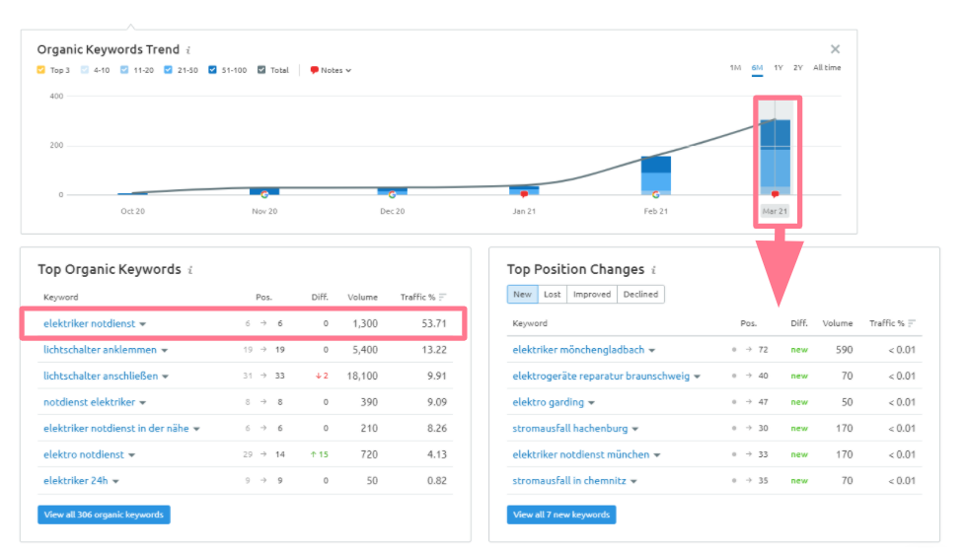
Task: Click Google update marker at Feb 21
Action: 655,194
